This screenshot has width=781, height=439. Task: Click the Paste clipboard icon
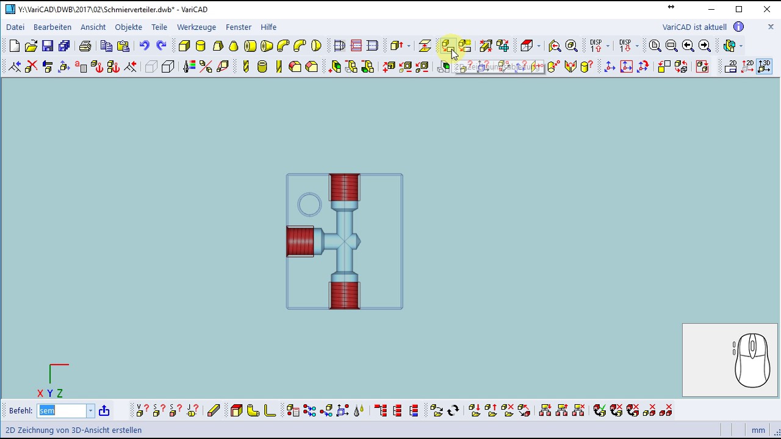[x=123, y=46]
